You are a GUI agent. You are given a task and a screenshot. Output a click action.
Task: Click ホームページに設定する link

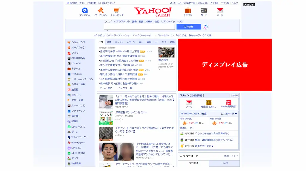coord(184,3)
